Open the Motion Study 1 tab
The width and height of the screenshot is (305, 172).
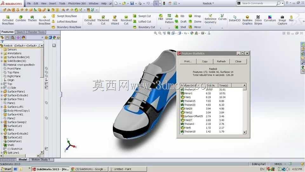[x=41, y=160]
